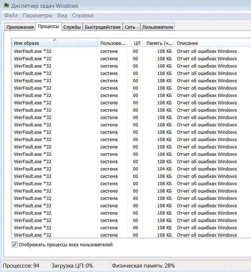Click the 104 КБ memory value

(x=164, y=169)
